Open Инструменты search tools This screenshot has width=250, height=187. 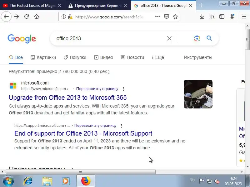[198, 57]
